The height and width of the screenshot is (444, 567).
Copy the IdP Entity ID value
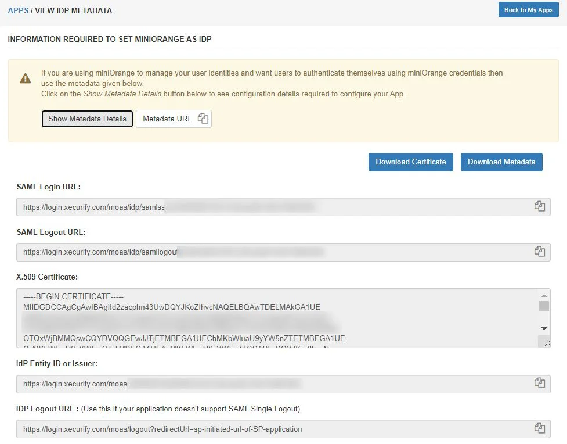pos(540,383)
